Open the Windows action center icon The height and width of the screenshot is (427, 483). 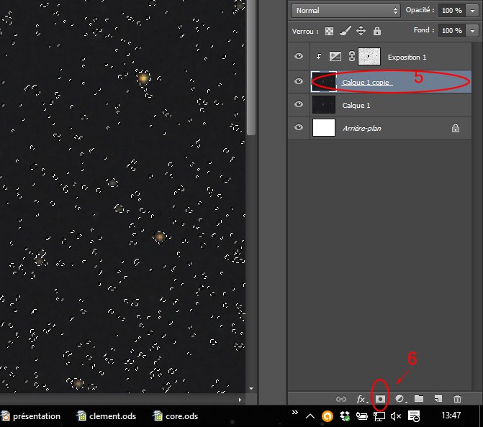click(x=414, y=416)
